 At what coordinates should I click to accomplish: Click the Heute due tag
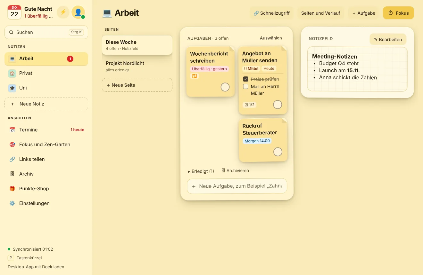click(x=269, y=68)
